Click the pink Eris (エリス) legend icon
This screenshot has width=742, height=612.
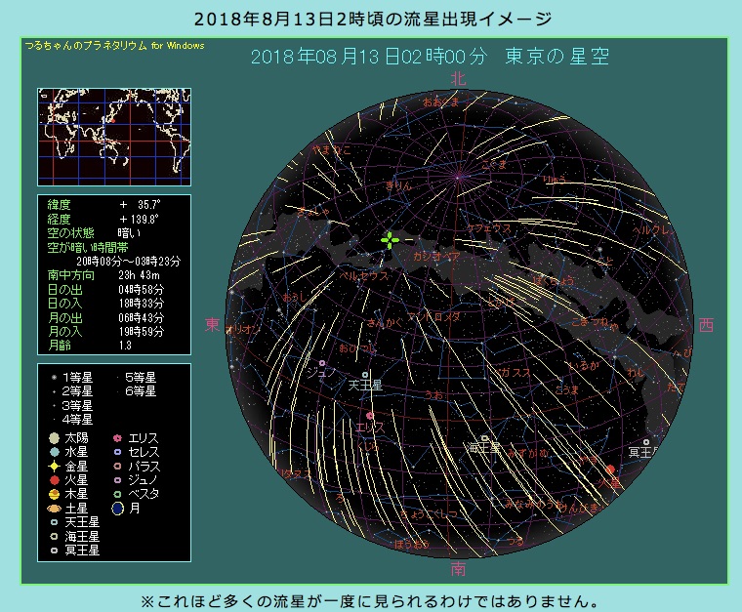118,438
